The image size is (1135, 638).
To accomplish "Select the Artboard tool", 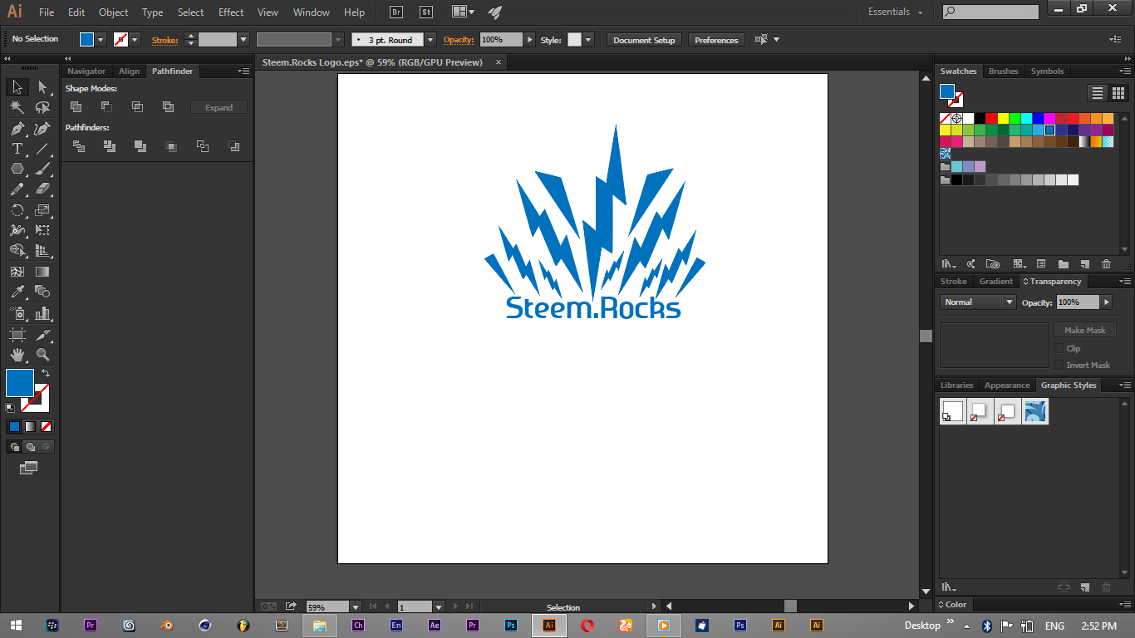I will [x=17, y=335].
